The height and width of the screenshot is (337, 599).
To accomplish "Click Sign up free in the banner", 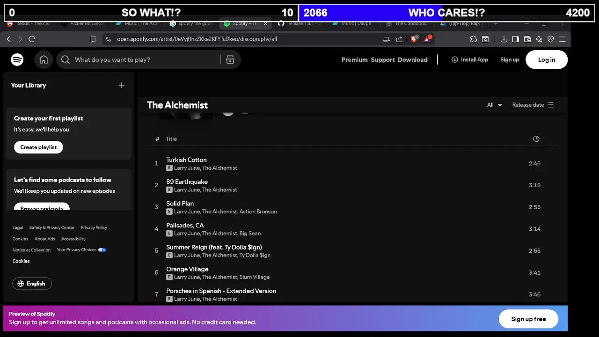I will point(528,319).
